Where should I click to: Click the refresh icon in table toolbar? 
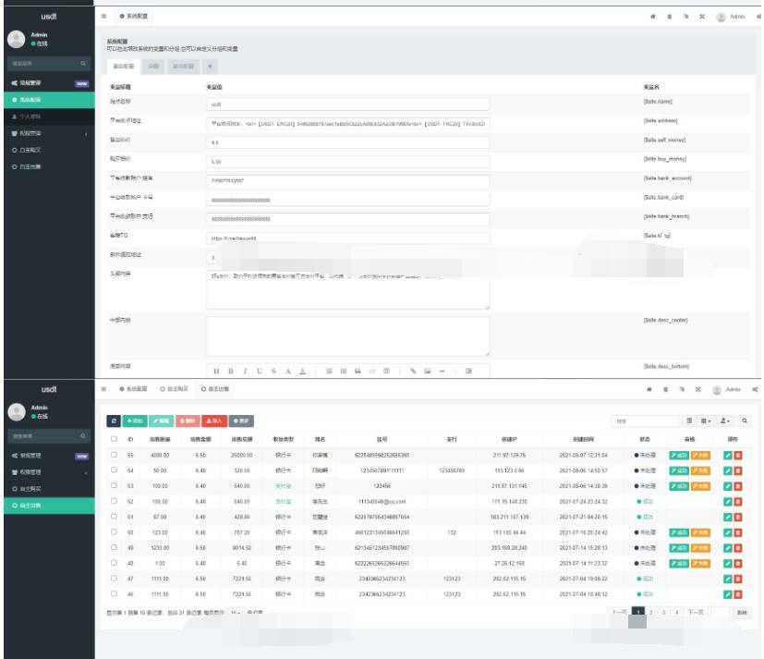(114, 421)
